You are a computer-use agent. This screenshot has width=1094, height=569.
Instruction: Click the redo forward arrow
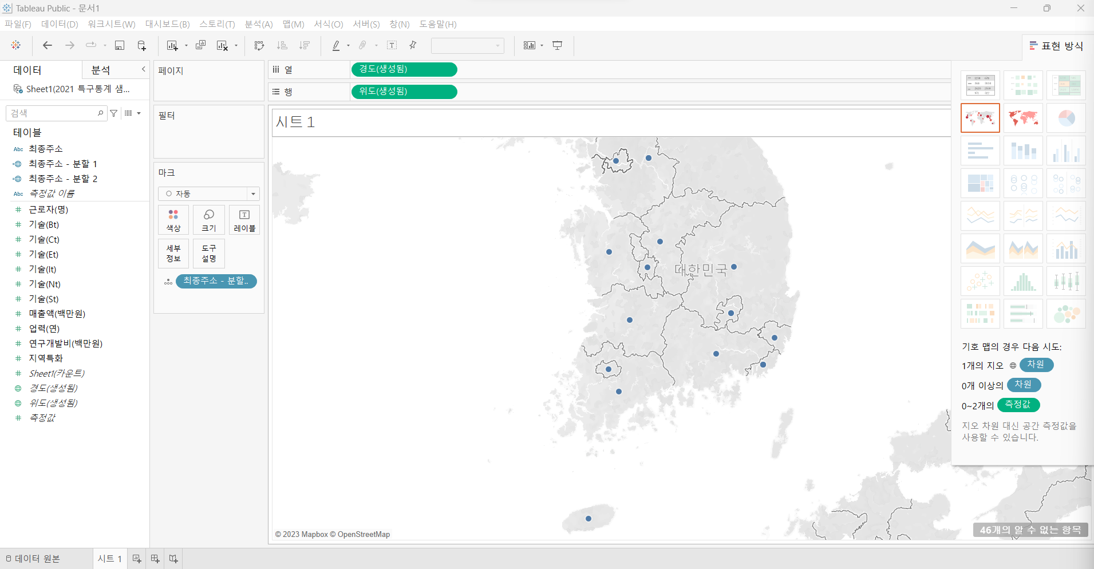click(x=70, y=45)
